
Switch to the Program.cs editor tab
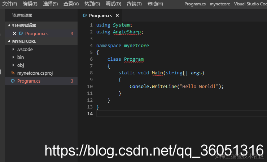(x=100, y=15)
